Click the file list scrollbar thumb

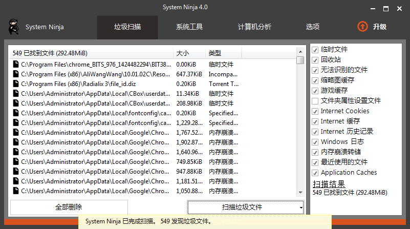point(300,60)
